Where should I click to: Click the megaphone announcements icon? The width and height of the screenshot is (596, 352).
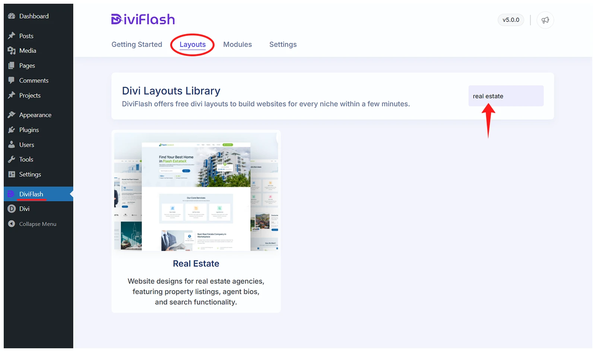click(545, 20)
